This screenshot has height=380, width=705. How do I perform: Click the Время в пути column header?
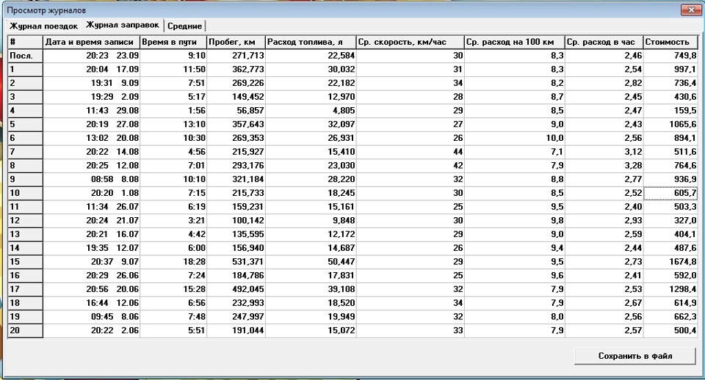click(x=173, y=42)
